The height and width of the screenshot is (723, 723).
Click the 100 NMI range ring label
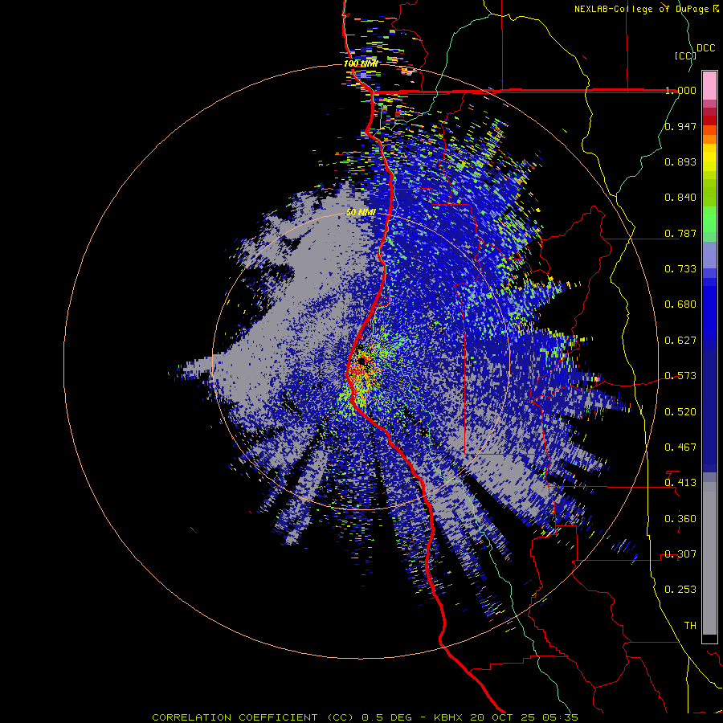[x=361, y=63]
